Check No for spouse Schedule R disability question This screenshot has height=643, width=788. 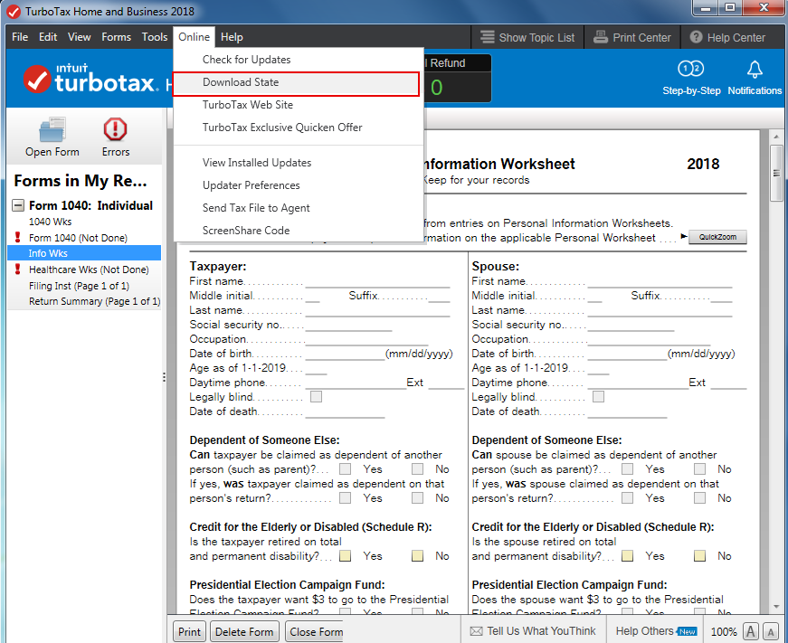(x=698, y=555)
